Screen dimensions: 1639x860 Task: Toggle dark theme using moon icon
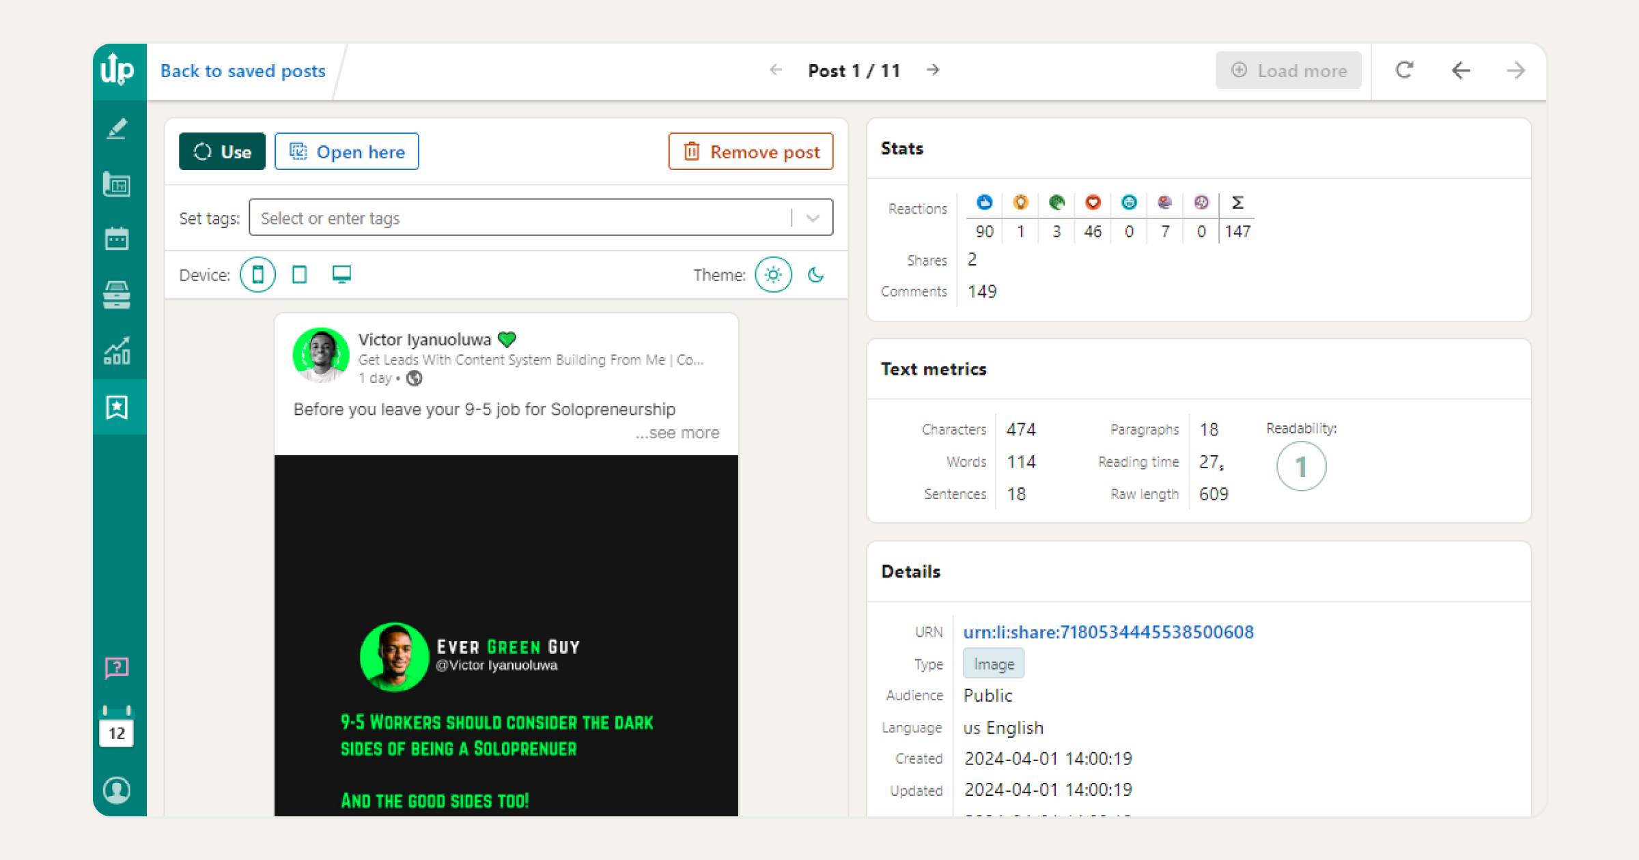tap(815, 275)
